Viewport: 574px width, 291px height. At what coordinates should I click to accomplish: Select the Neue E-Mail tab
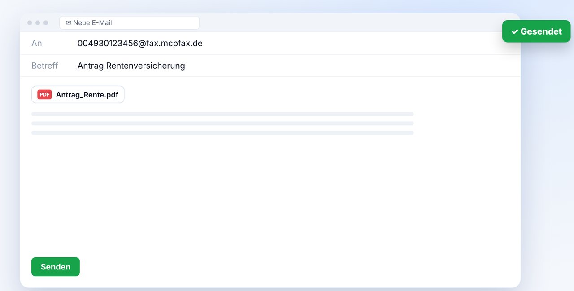click(129, 23)
